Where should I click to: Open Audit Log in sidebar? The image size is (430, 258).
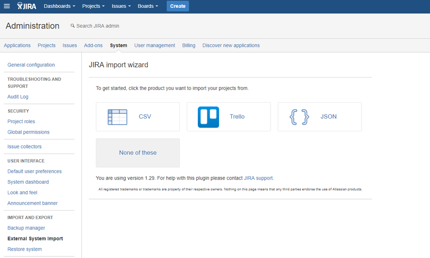18,97
